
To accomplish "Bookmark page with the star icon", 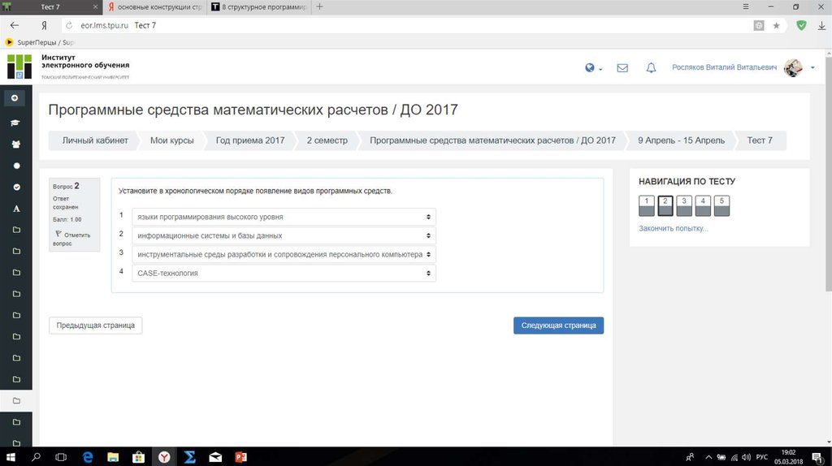I will [776, 25].
